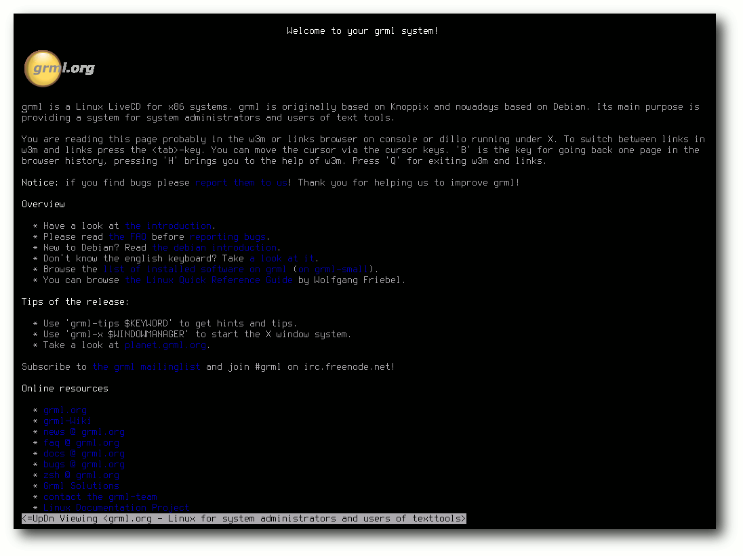Screen dimensions: 743x556
Task: Click 'irc.freenode.net' text
Action: [347, 367]
